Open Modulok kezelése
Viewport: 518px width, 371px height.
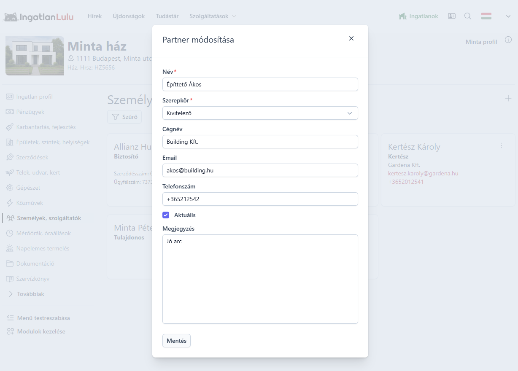[x=36, y=331]
